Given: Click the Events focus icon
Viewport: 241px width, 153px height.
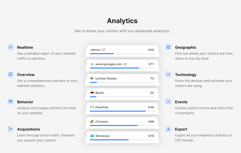Looking at the screenshot, I should click(x=168, y=101).
